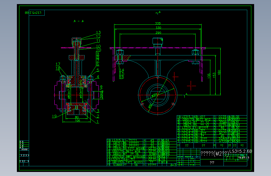Click part balloon number 17

[x=58, y=64]
